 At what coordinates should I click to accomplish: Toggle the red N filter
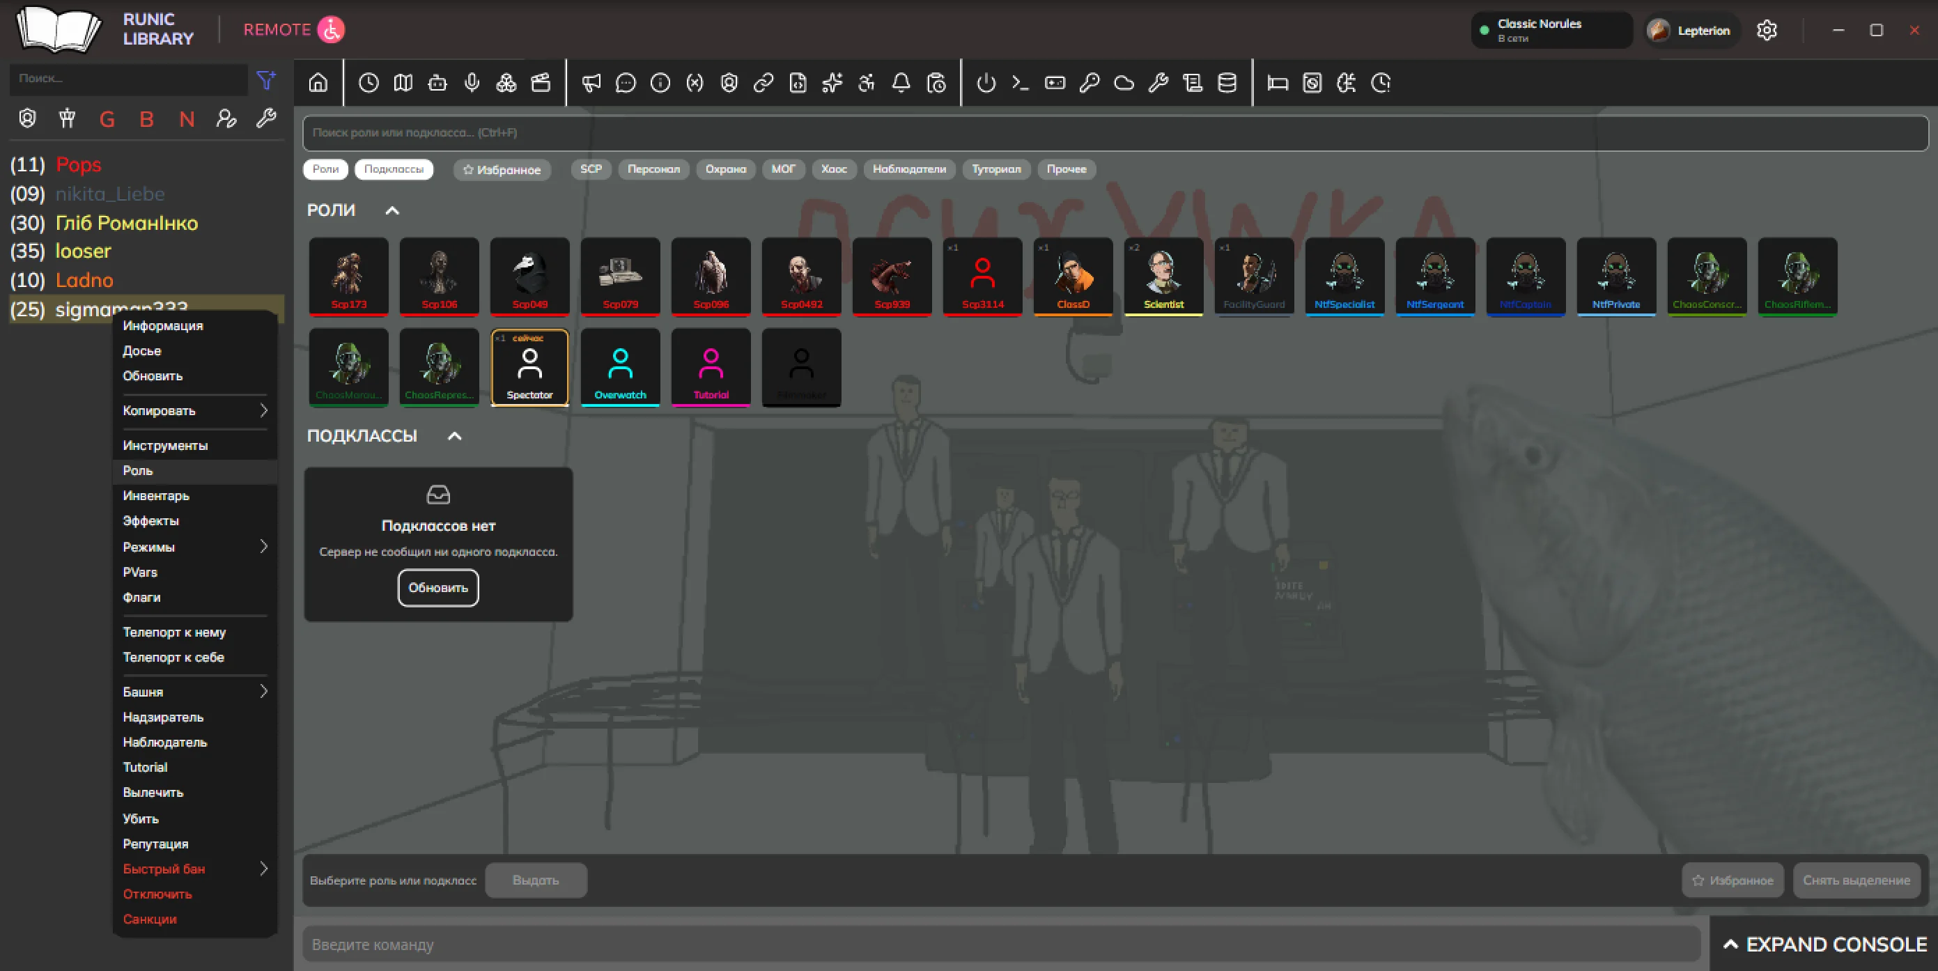point(187,119)
